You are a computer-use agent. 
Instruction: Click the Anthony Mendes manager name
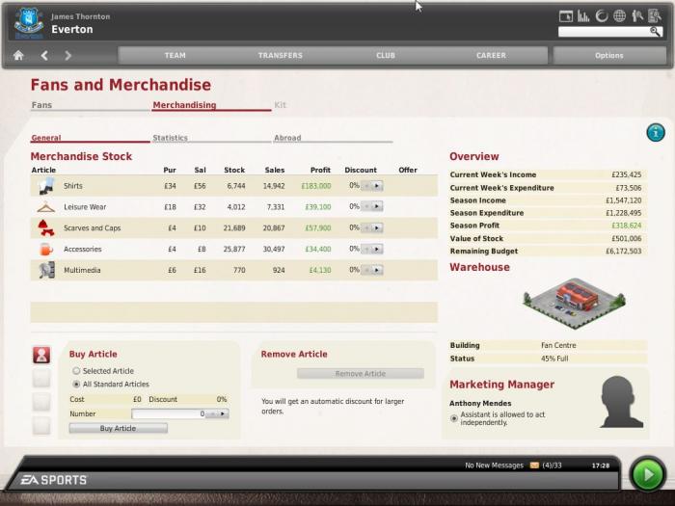[480, 403]
